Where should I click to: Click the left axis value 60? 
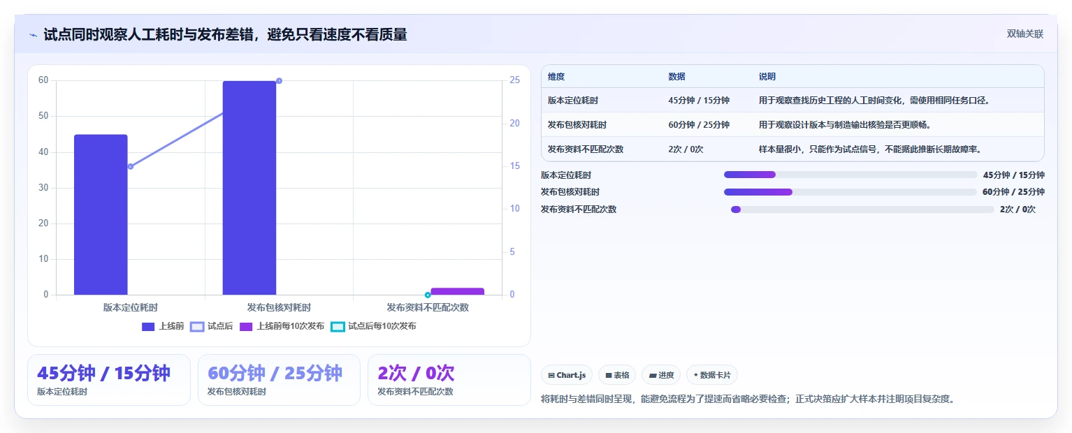pyautogui.click(x=43, y=80)
